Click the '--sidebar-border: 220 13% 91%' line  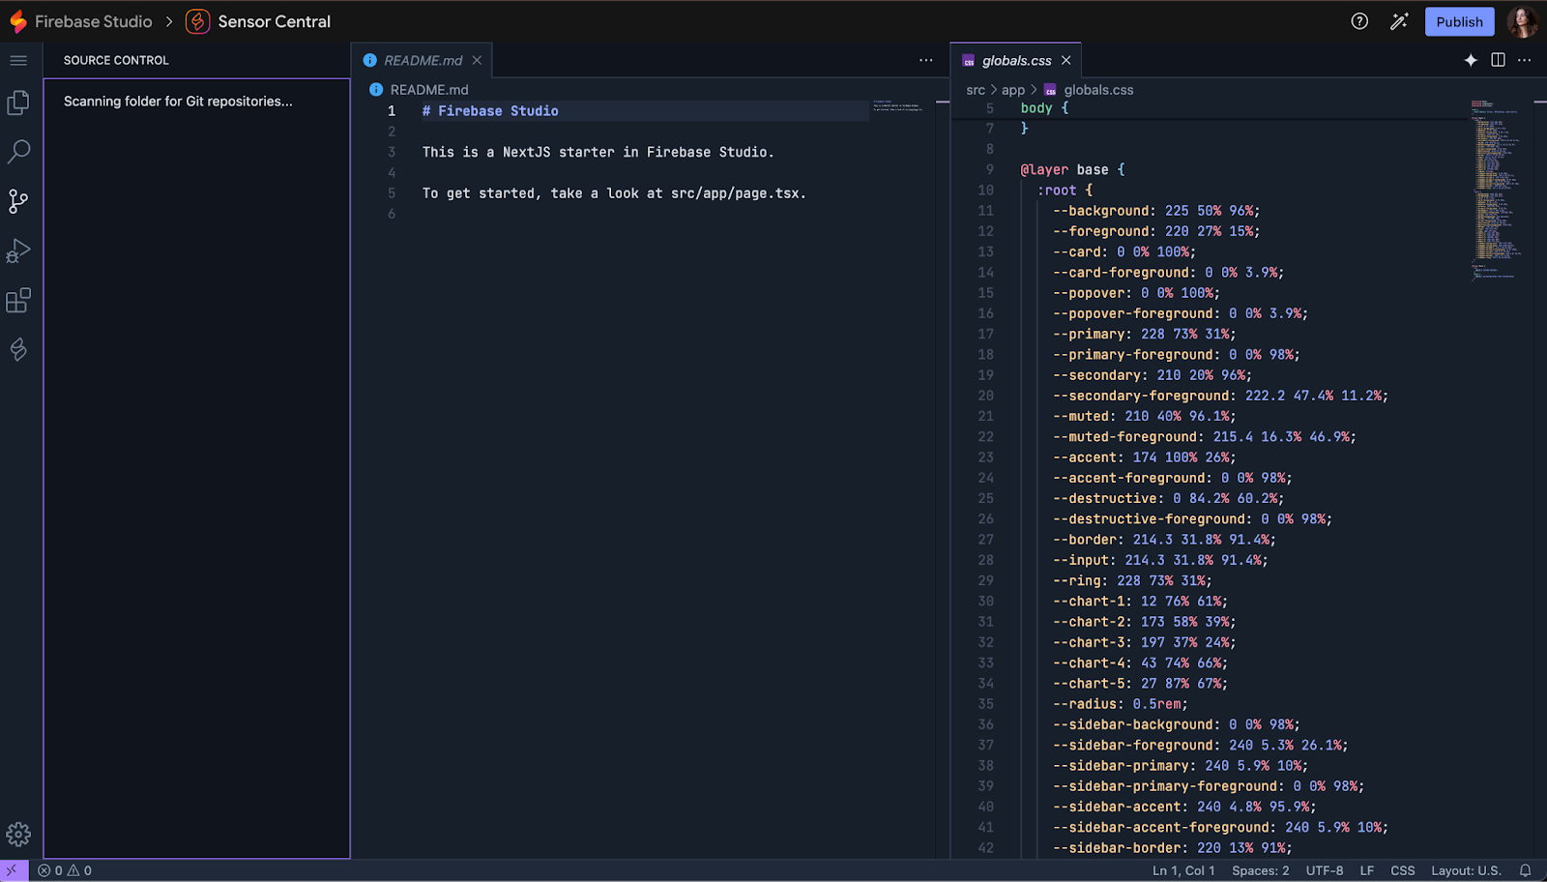[1173, 848]
